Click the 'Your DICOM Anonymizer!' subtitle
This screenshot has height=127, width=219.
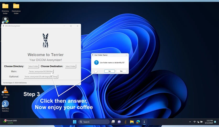pos(46,60)
